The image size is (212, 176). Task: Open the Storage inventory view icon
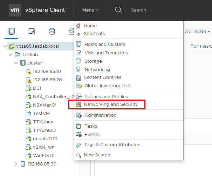tap(52, 32)
